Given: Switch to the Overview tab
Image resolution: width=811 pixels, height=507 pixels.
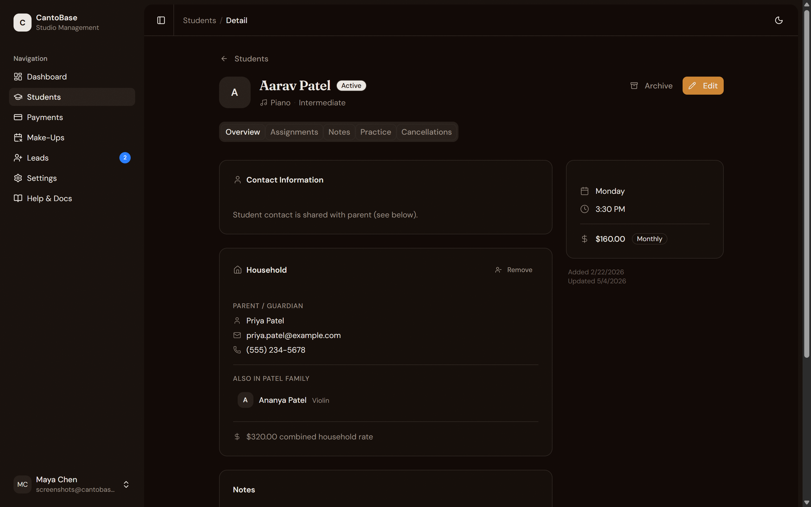Looking at the screenshot, I should tap(243, 132).
